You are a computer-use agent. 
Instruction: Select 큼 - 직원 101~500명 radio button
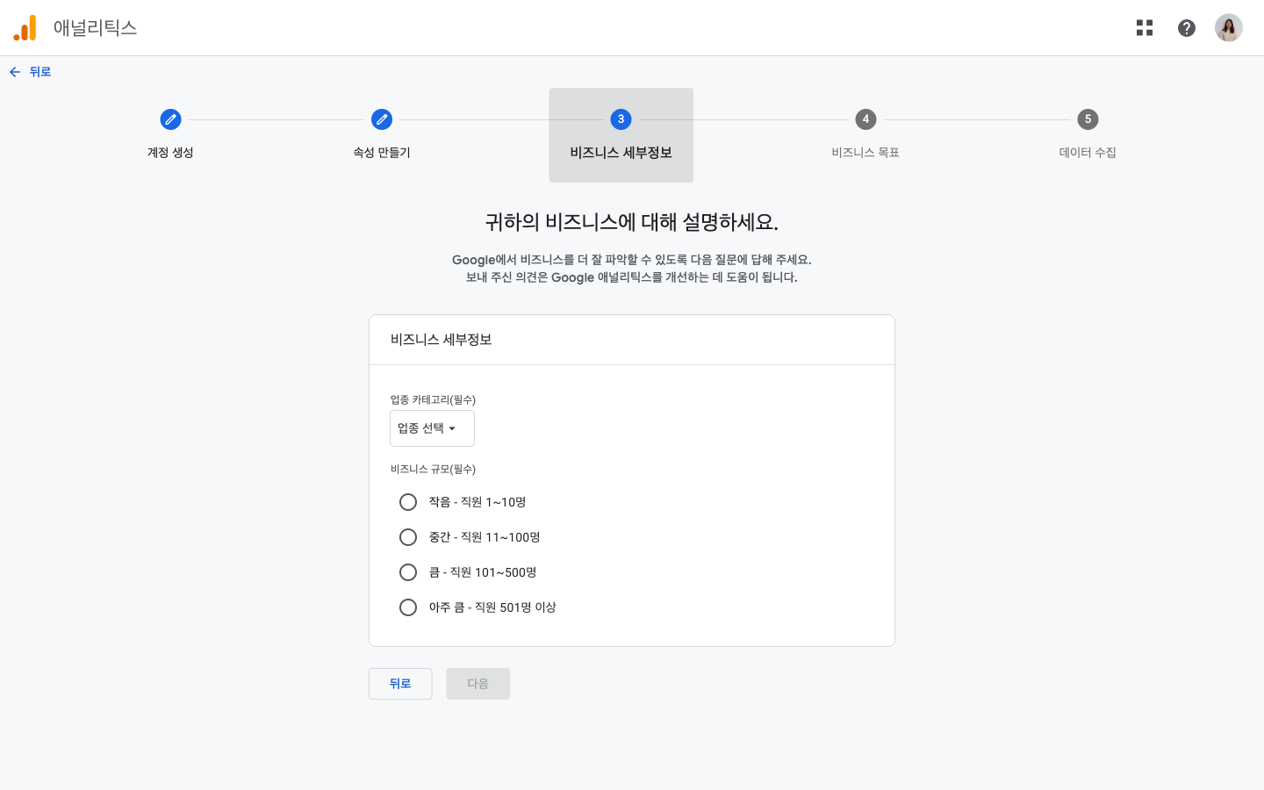[408, 572]
